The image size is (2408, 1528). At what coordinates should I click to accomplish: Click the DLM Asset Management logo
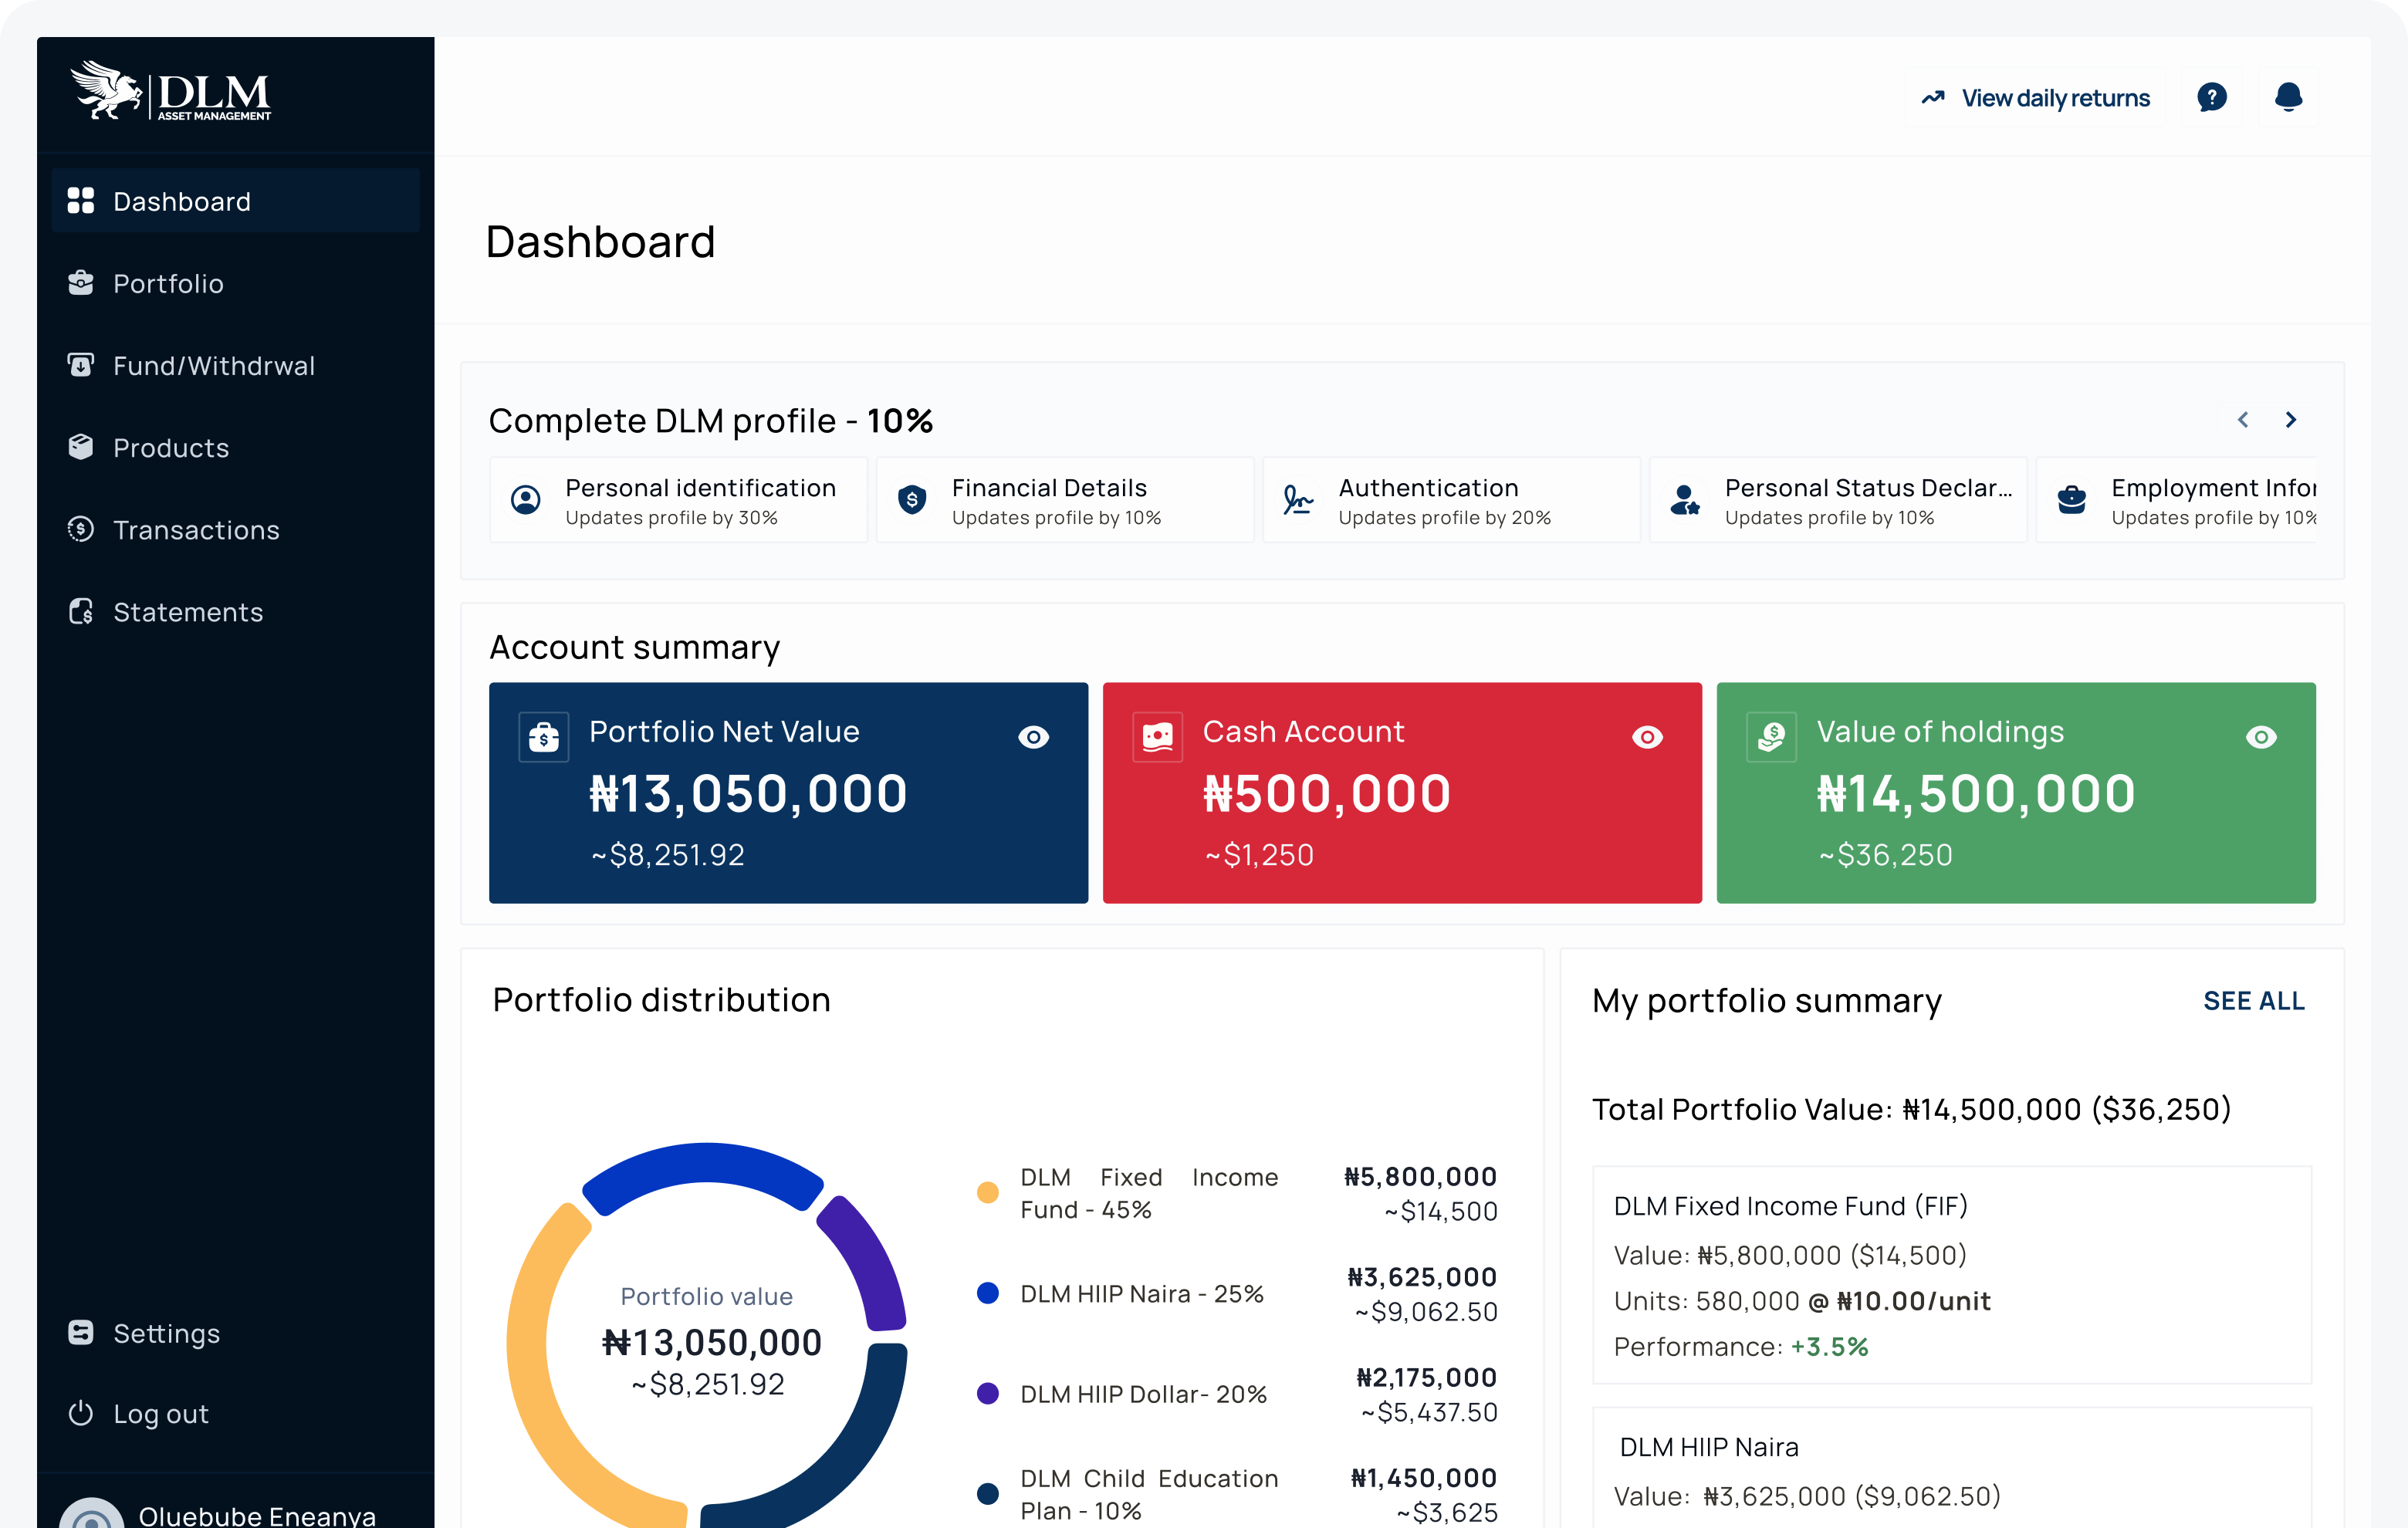pyautogui.click(x=172, y=93)
